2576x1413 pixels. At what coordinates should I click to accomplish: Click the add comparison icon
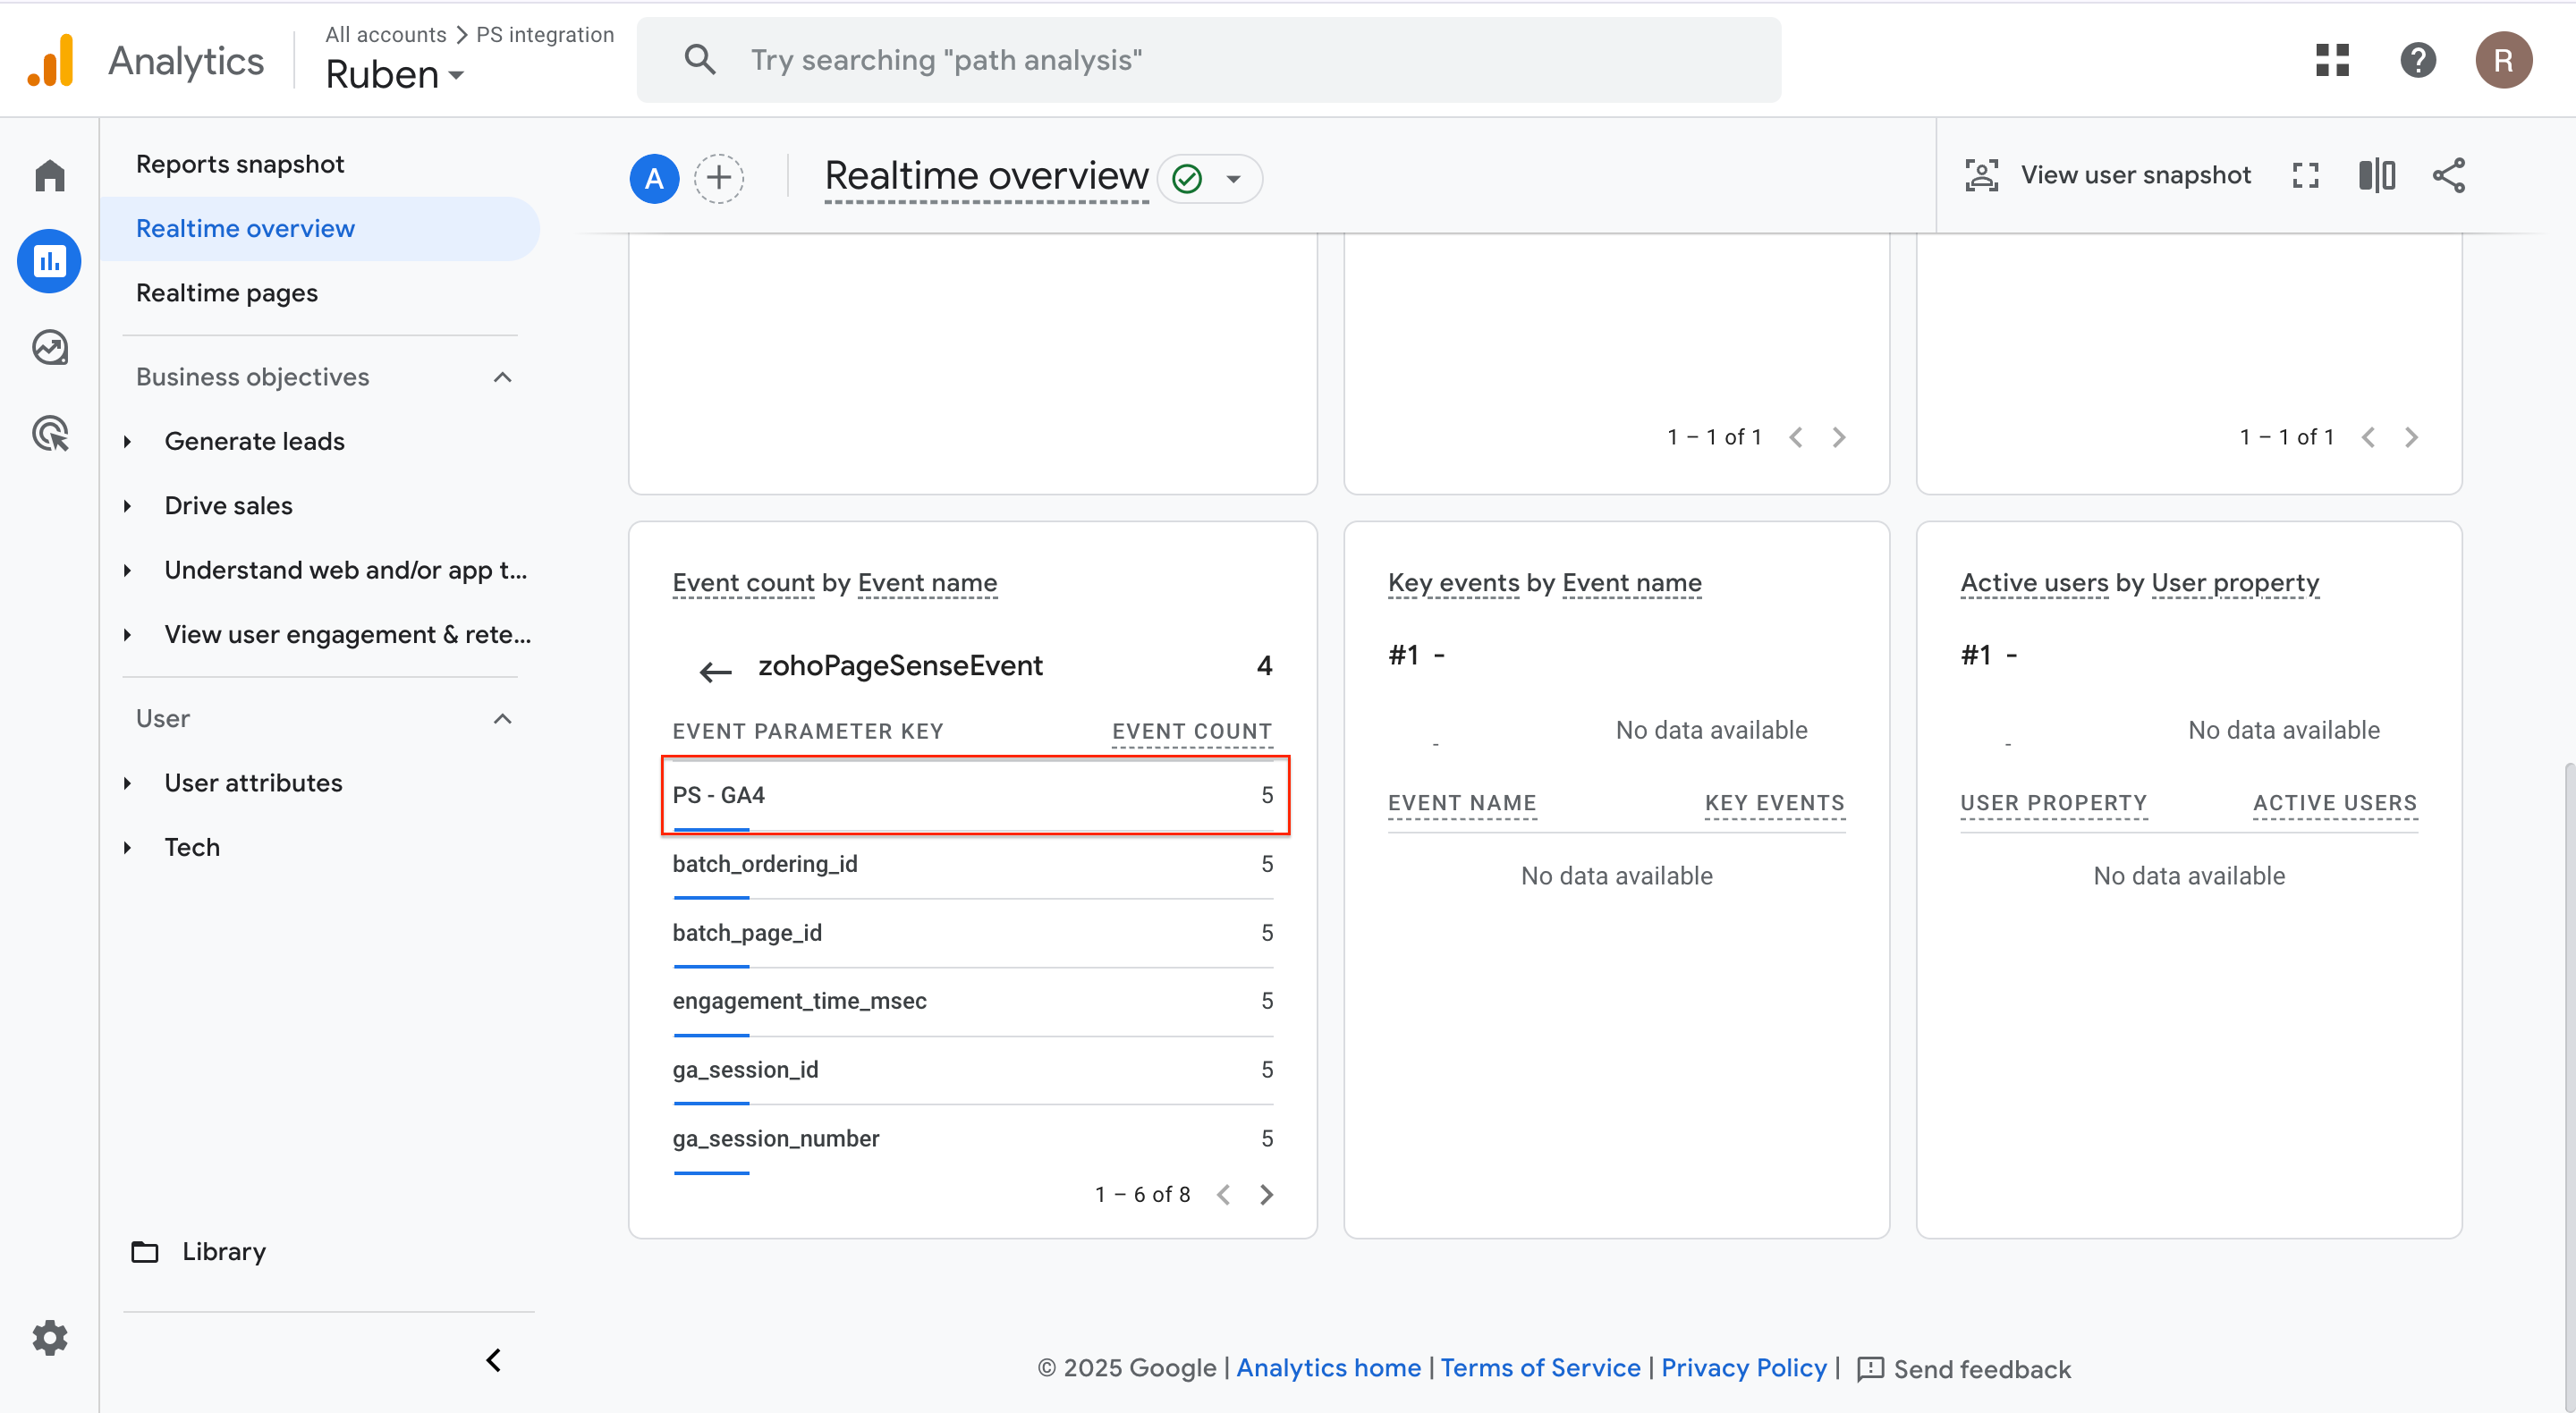click(x=719, y=178)
